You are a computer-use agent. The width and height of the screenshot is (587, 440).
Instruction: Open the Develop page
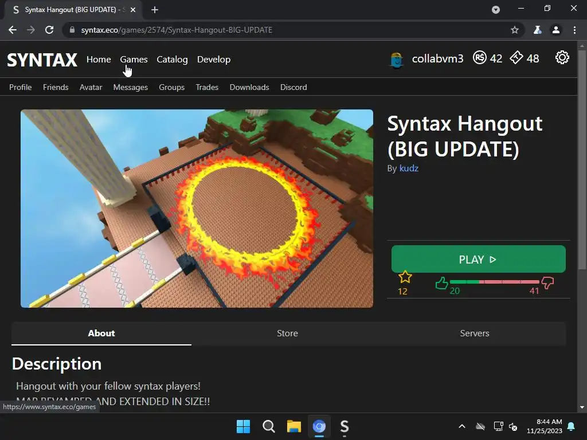214,60
